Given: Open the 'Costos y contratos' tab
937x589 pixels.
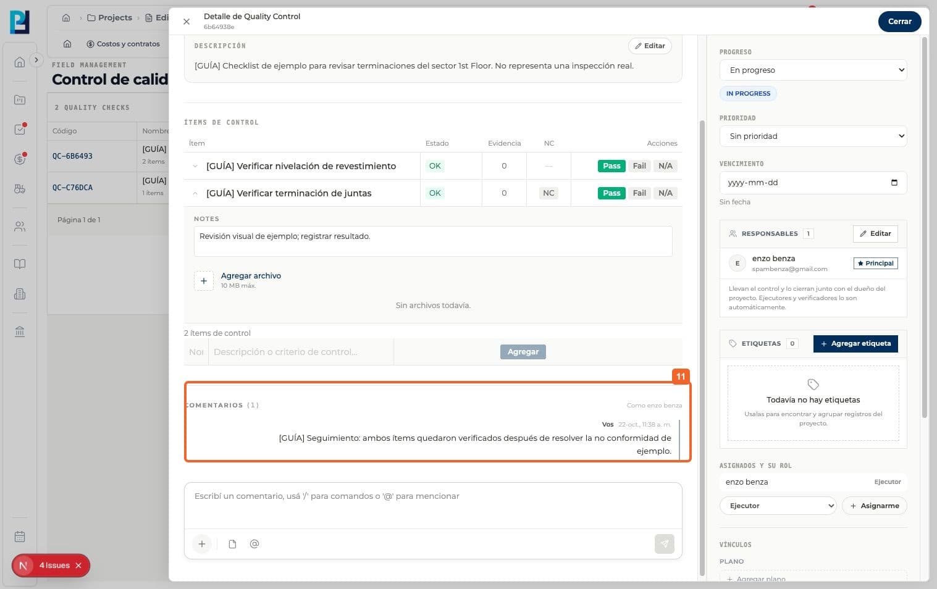Looking at the screenshot, I should (123, 44).
